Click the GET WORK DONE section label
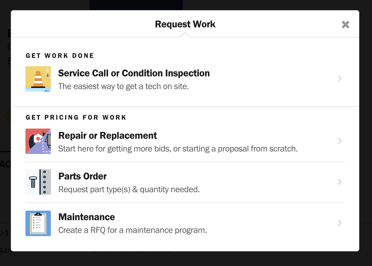This screenshot has height=266, width=372. (60, 56)
